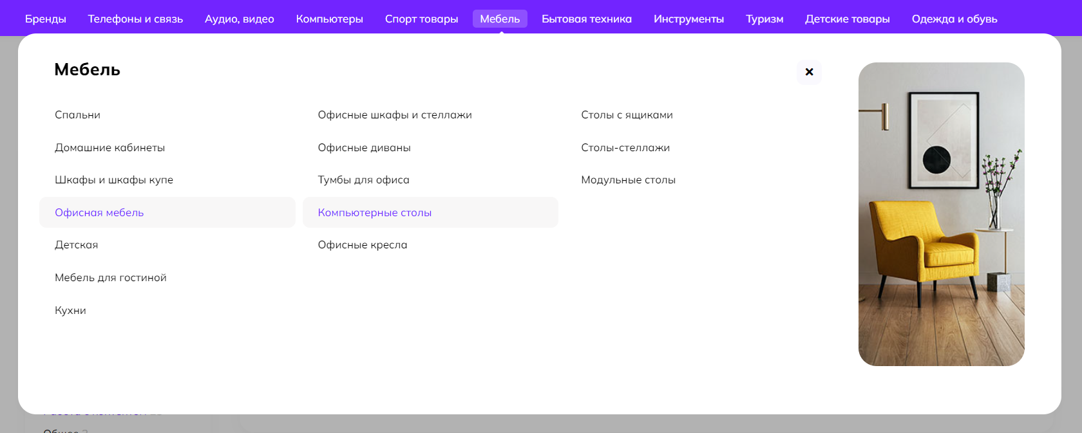
Task: Open Компьютерные столы subcategory
Action: tap(374, 213)
